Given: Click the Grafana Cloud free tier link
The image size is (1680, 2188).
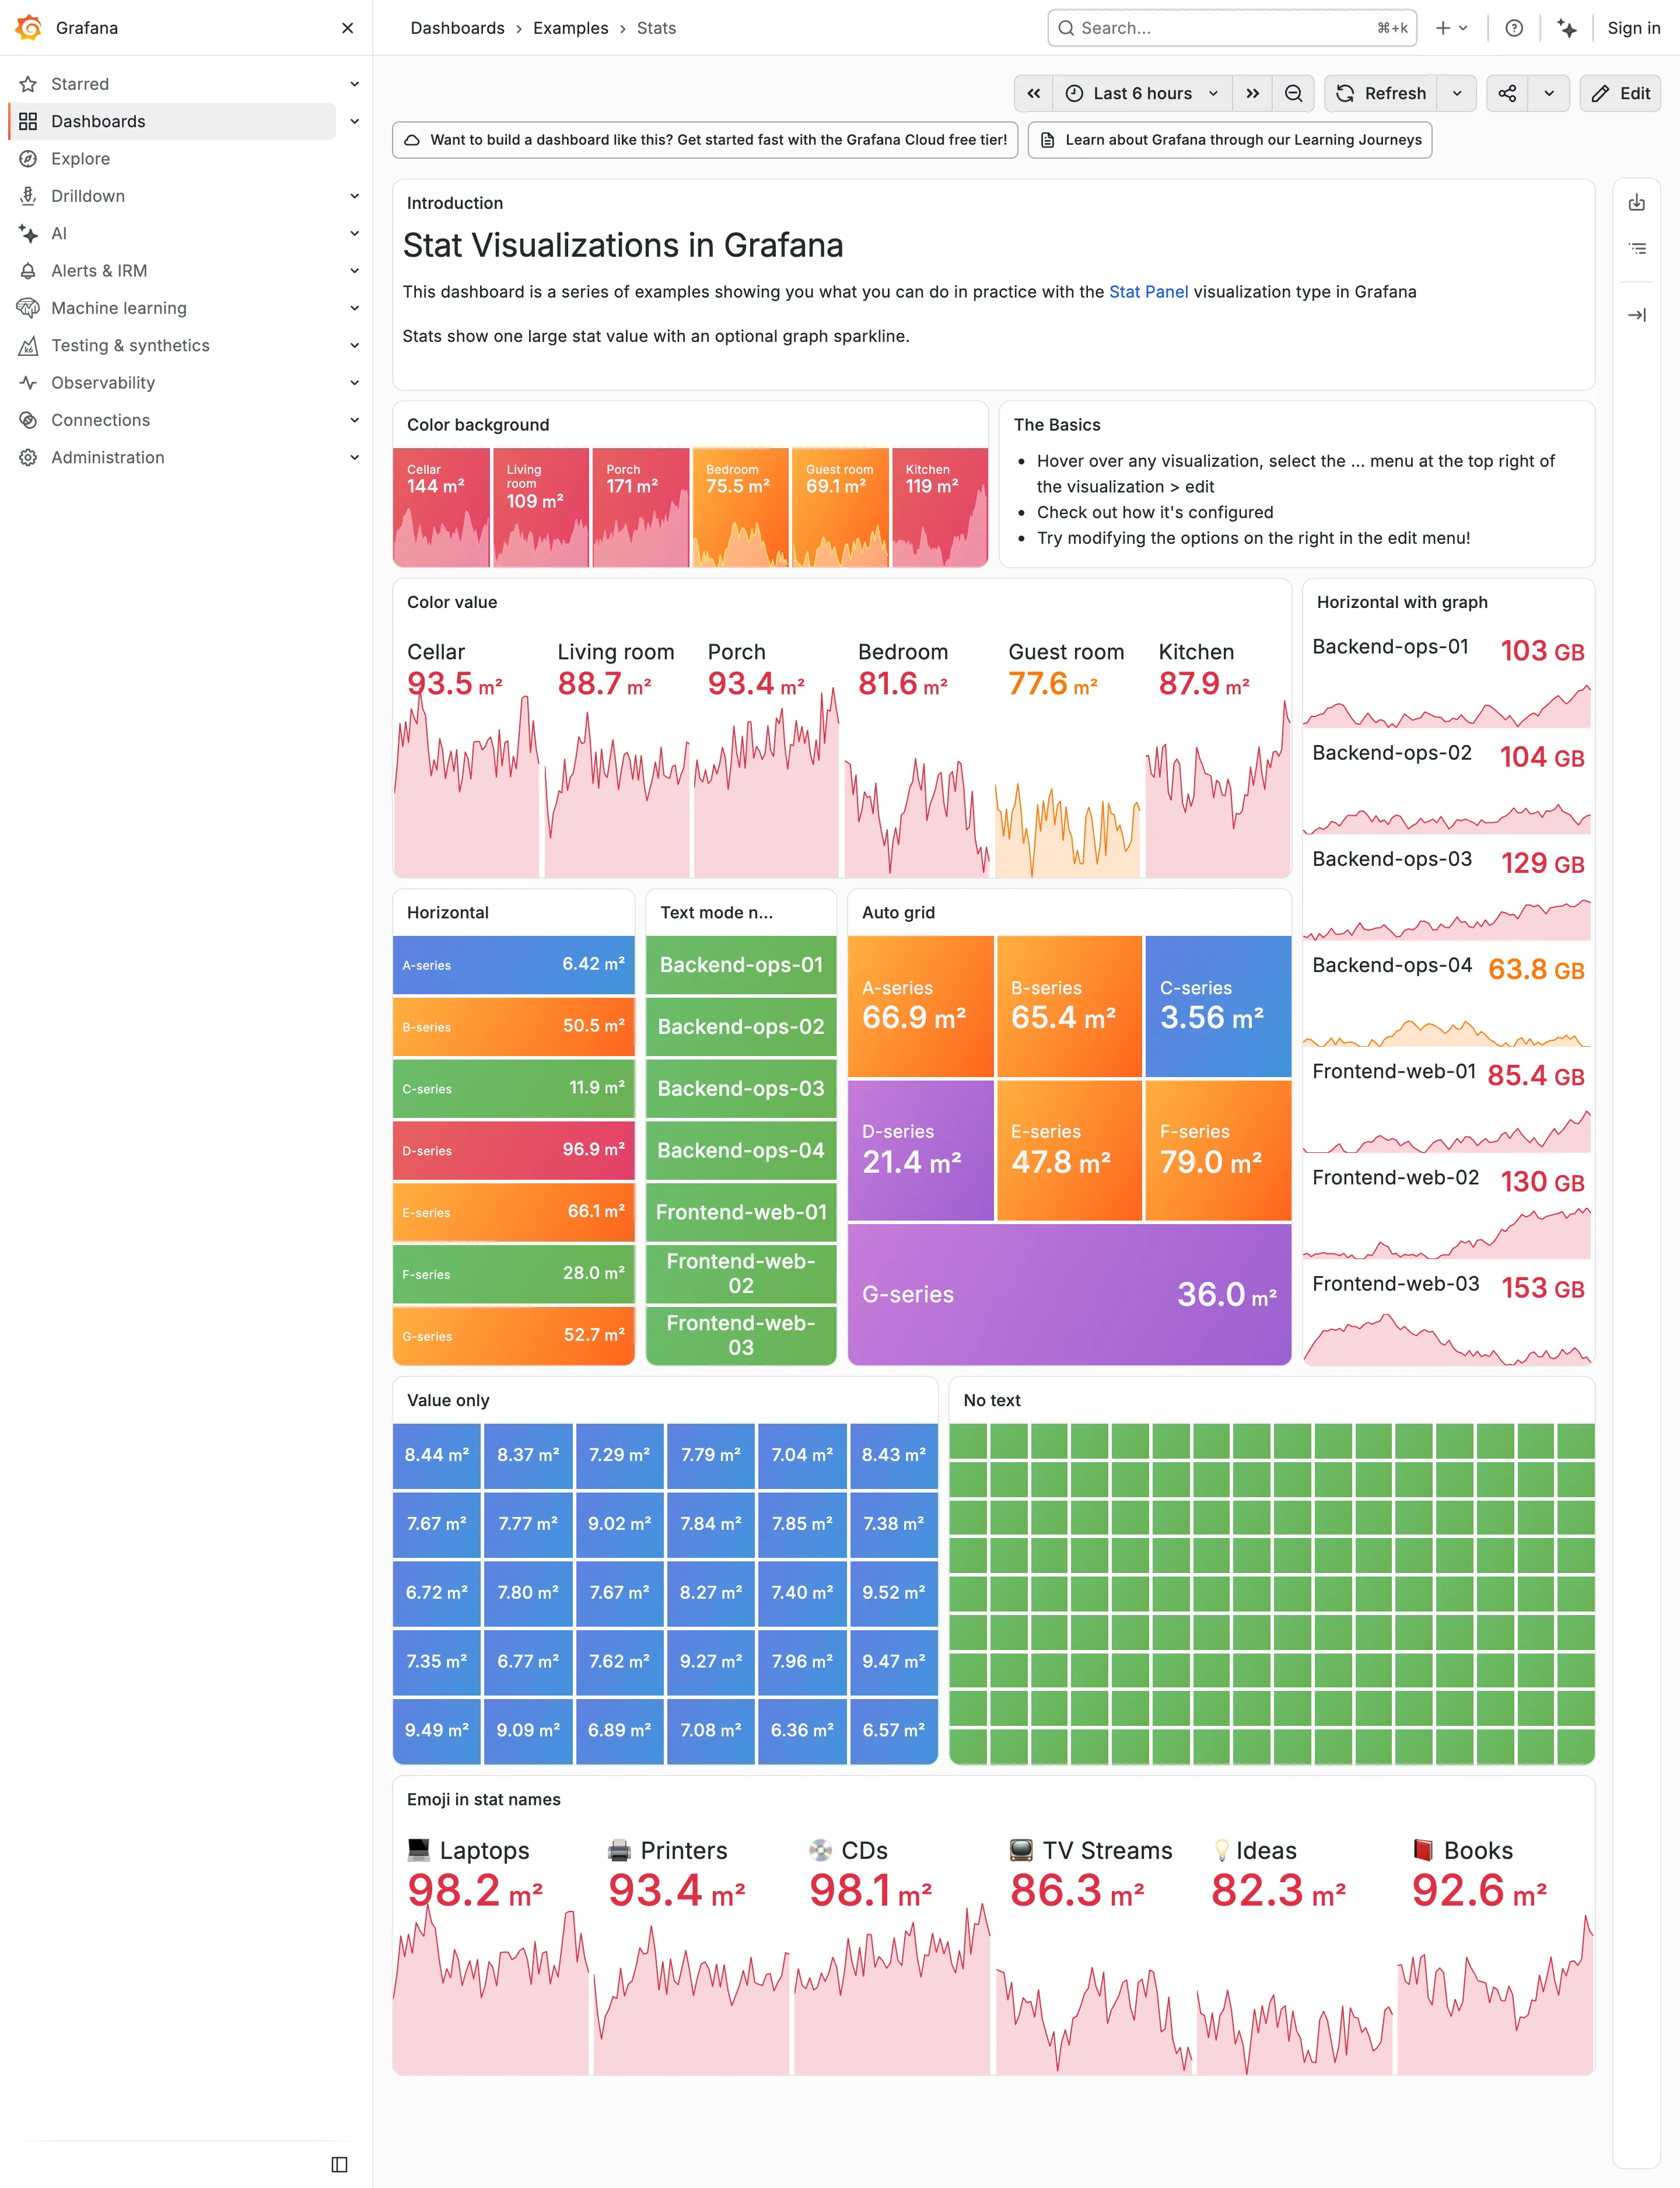Looking at the screenshot, I should tap(705, 140).
